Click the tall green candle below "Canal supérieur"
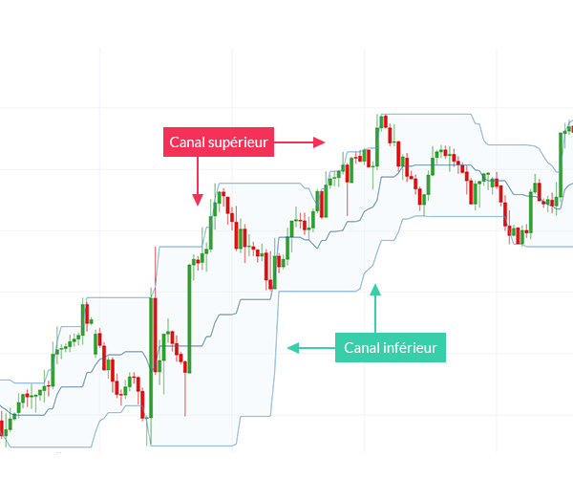The height and width of the screenshot is (501, 573). 190,318
